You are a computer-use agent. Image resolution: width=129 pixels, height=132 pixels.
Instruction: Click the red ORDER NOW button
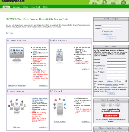pos(111,116)
